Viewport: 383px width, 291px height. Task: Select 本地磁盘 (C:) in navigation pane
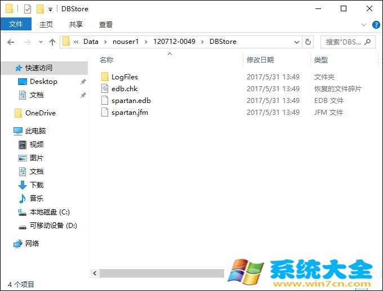50,212
